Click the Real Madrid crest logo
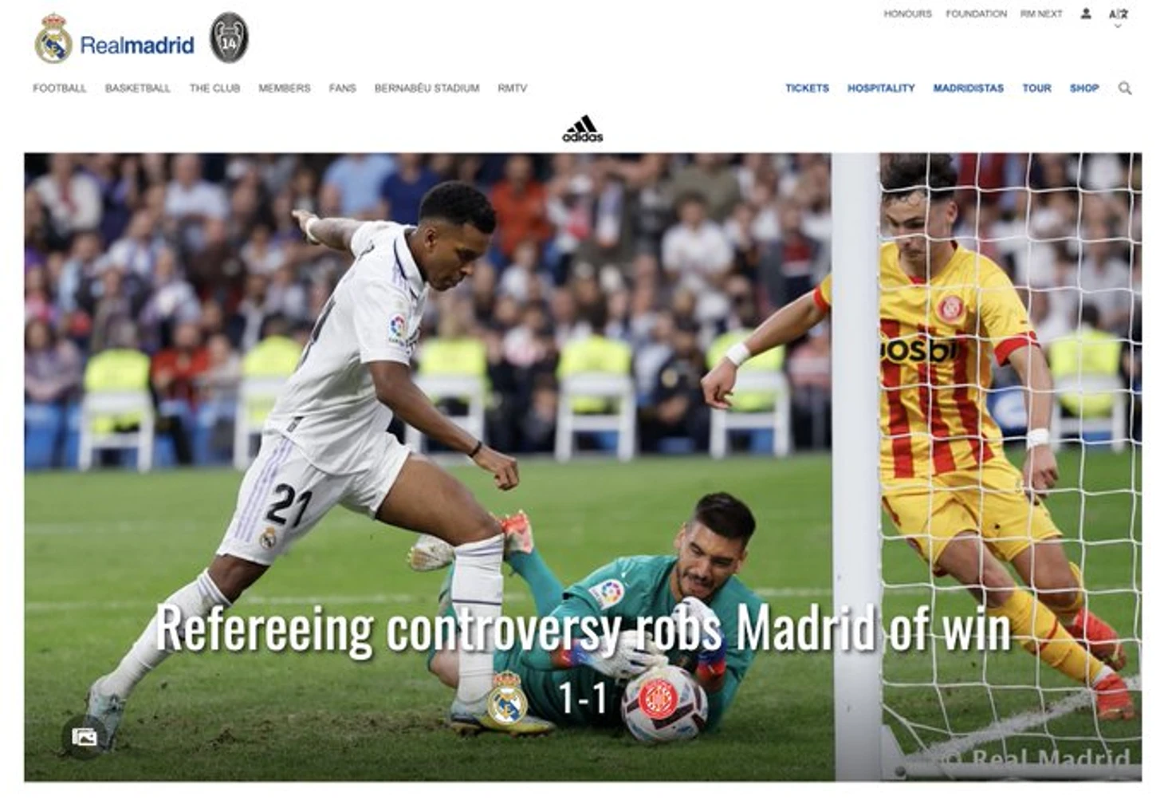 tap(53, 39)
